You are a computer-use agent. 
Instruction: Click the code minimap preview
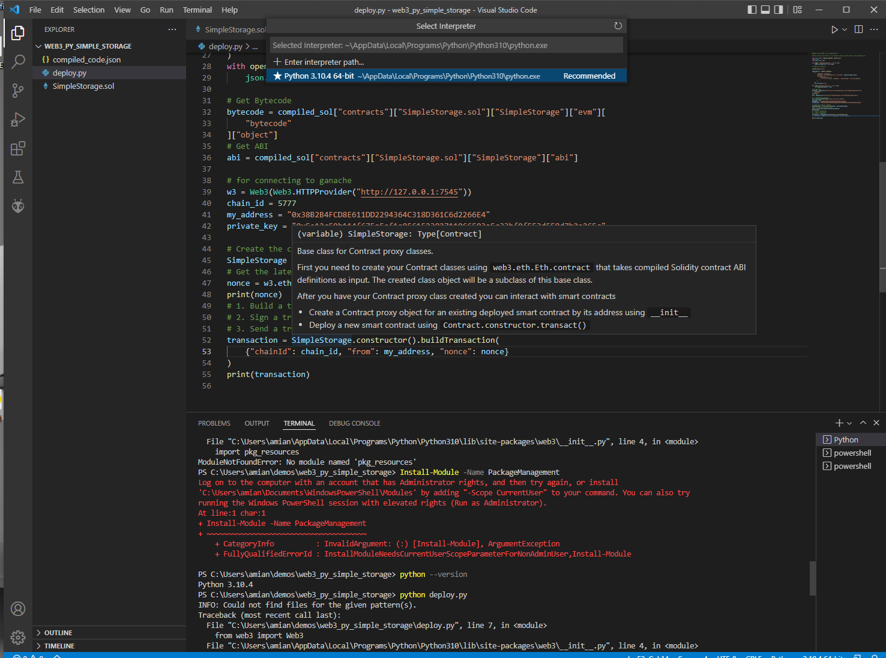[x=840, y=85]
